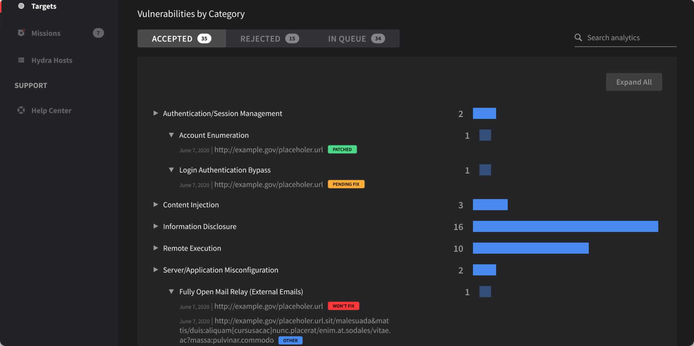
Task: Switch to the In Queue tab
Action: pos(356,39)
